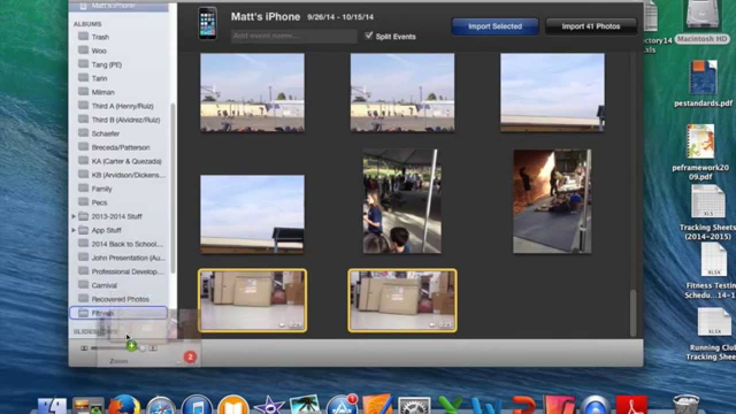
Task: Select the tent crowd portrait photo
Action: click(x=402, y=201)
